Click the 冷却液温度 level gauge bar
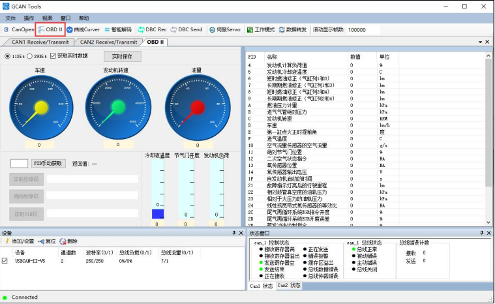This screenshot has height=304, width=495. 158,190
